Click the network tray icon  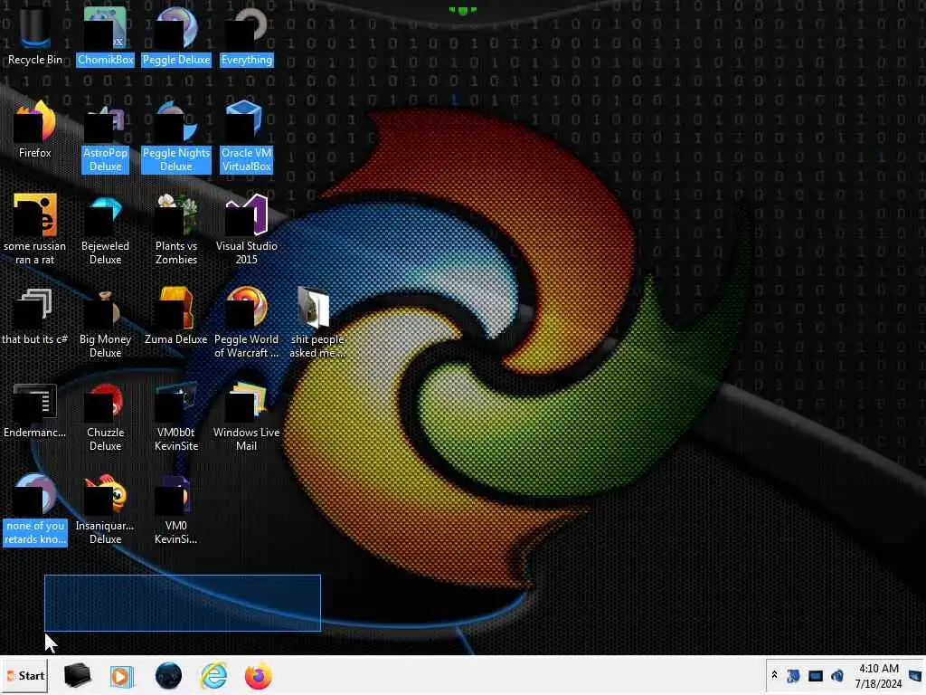tap(793, 675)
